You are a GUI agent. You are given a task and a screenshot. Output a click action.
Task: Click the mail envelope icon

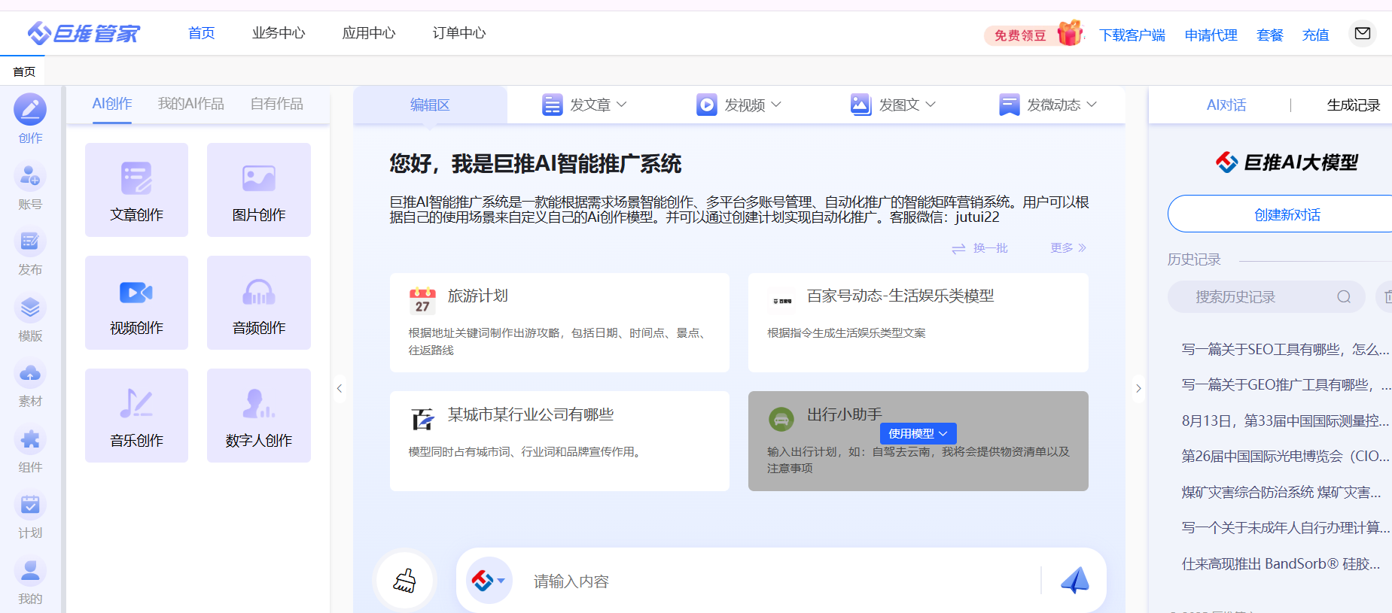pos(1362,33)
